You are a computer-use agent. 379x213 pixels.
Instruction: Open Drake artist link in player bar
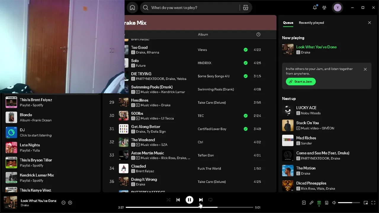coord(25,205)
